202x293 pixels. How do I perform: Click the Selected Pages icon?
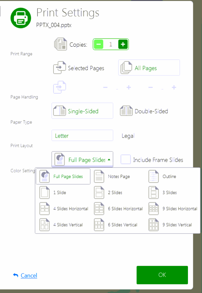click(x=60, y=68)
